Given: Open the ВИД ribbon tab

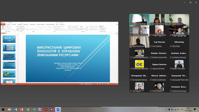Looking at the screenshot, I should (x=57, y=24).
